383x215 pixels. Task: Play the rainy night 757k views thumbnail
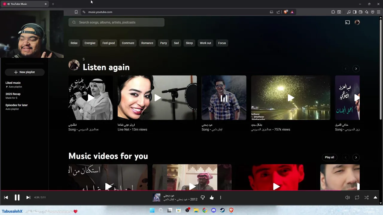point(291,98)
